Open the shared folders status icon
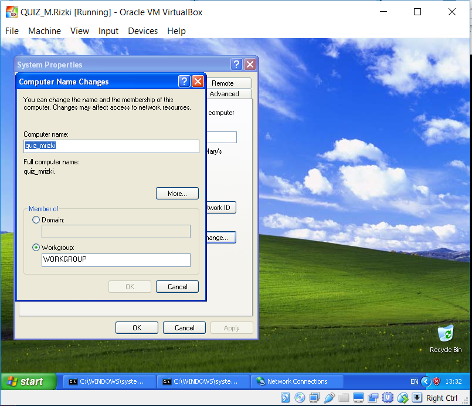This screenshot has height=406, width=472. click(344, 397)
